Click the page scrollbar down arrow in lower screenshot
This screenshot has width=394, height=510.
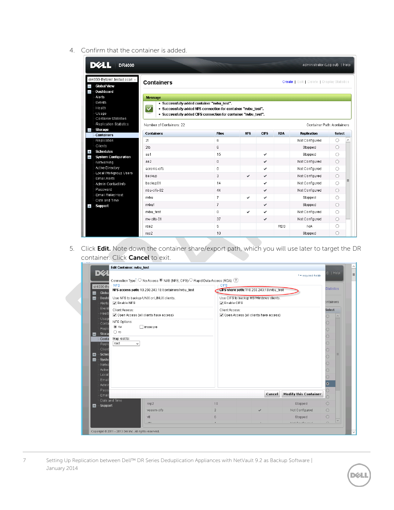(x=354, y=432)
